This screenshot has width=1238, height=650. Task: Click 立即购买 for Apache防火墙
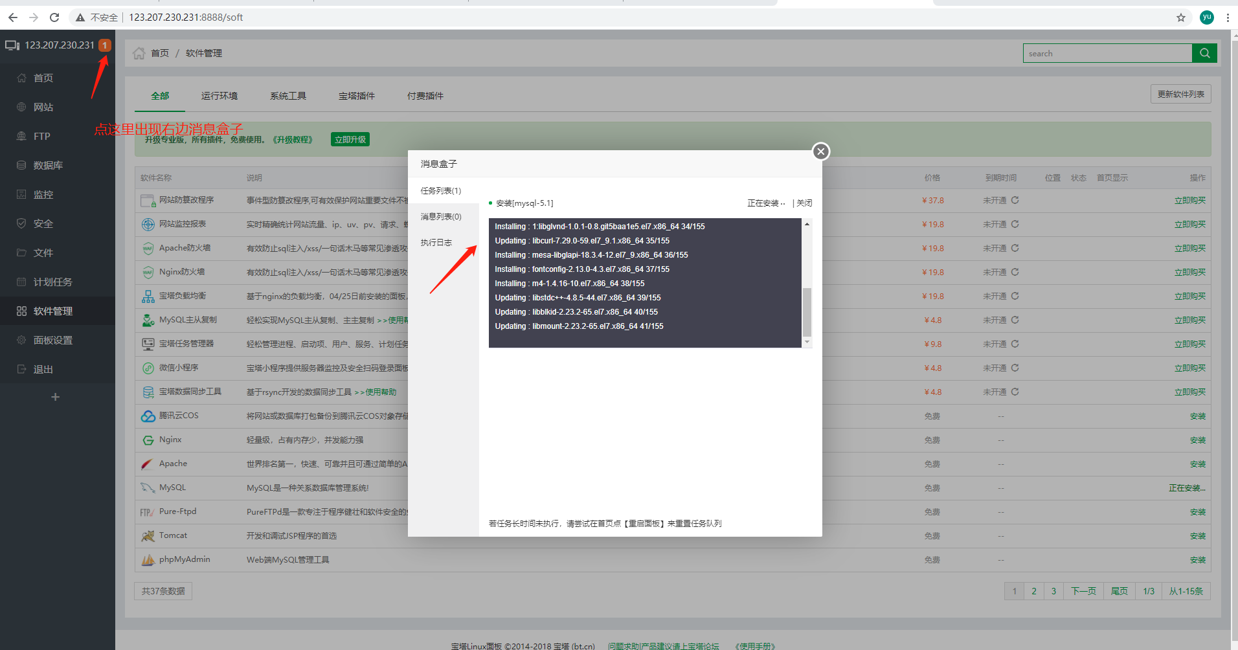tap(1190, 249)
